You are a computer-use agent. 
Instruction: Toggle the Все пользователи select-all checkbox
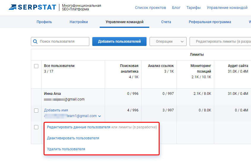[36, 66]
